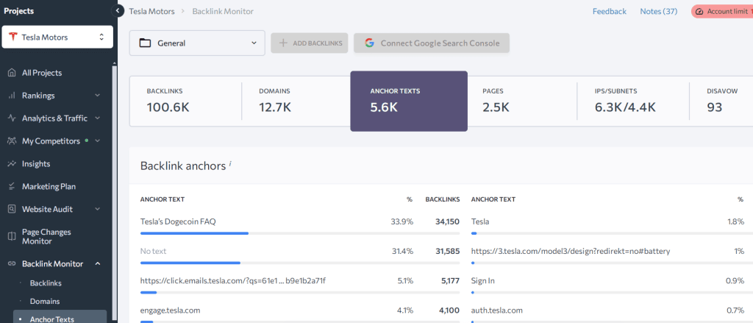Click the Sign In anchor text

pos(483,281)
